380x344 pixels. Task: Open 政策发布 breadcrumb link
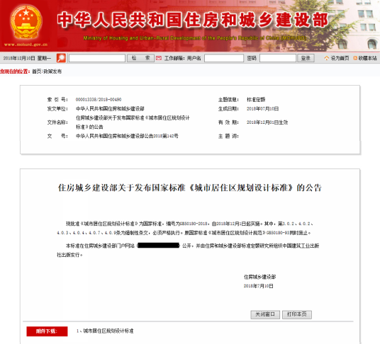pyautogui.click(x=52, y=71)
